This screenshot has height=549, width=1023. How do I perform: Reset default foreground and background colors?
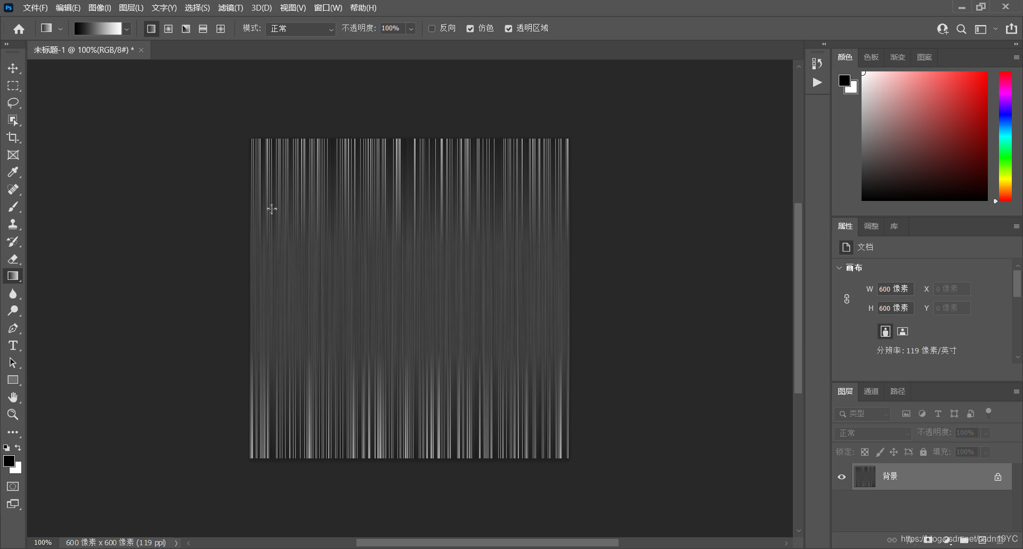pyautogui.click(x=6, y=448)
